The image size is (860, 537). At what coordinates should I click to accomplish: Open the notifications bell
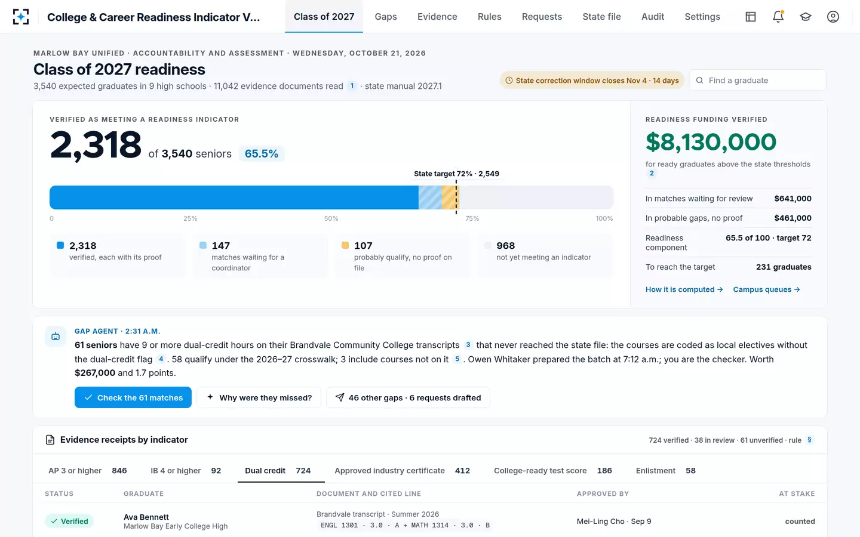pyautogui.click(x=778, y=17)
